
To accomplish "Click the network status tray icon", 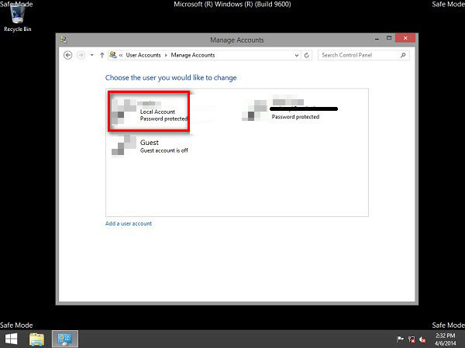I will click(412, 339).
